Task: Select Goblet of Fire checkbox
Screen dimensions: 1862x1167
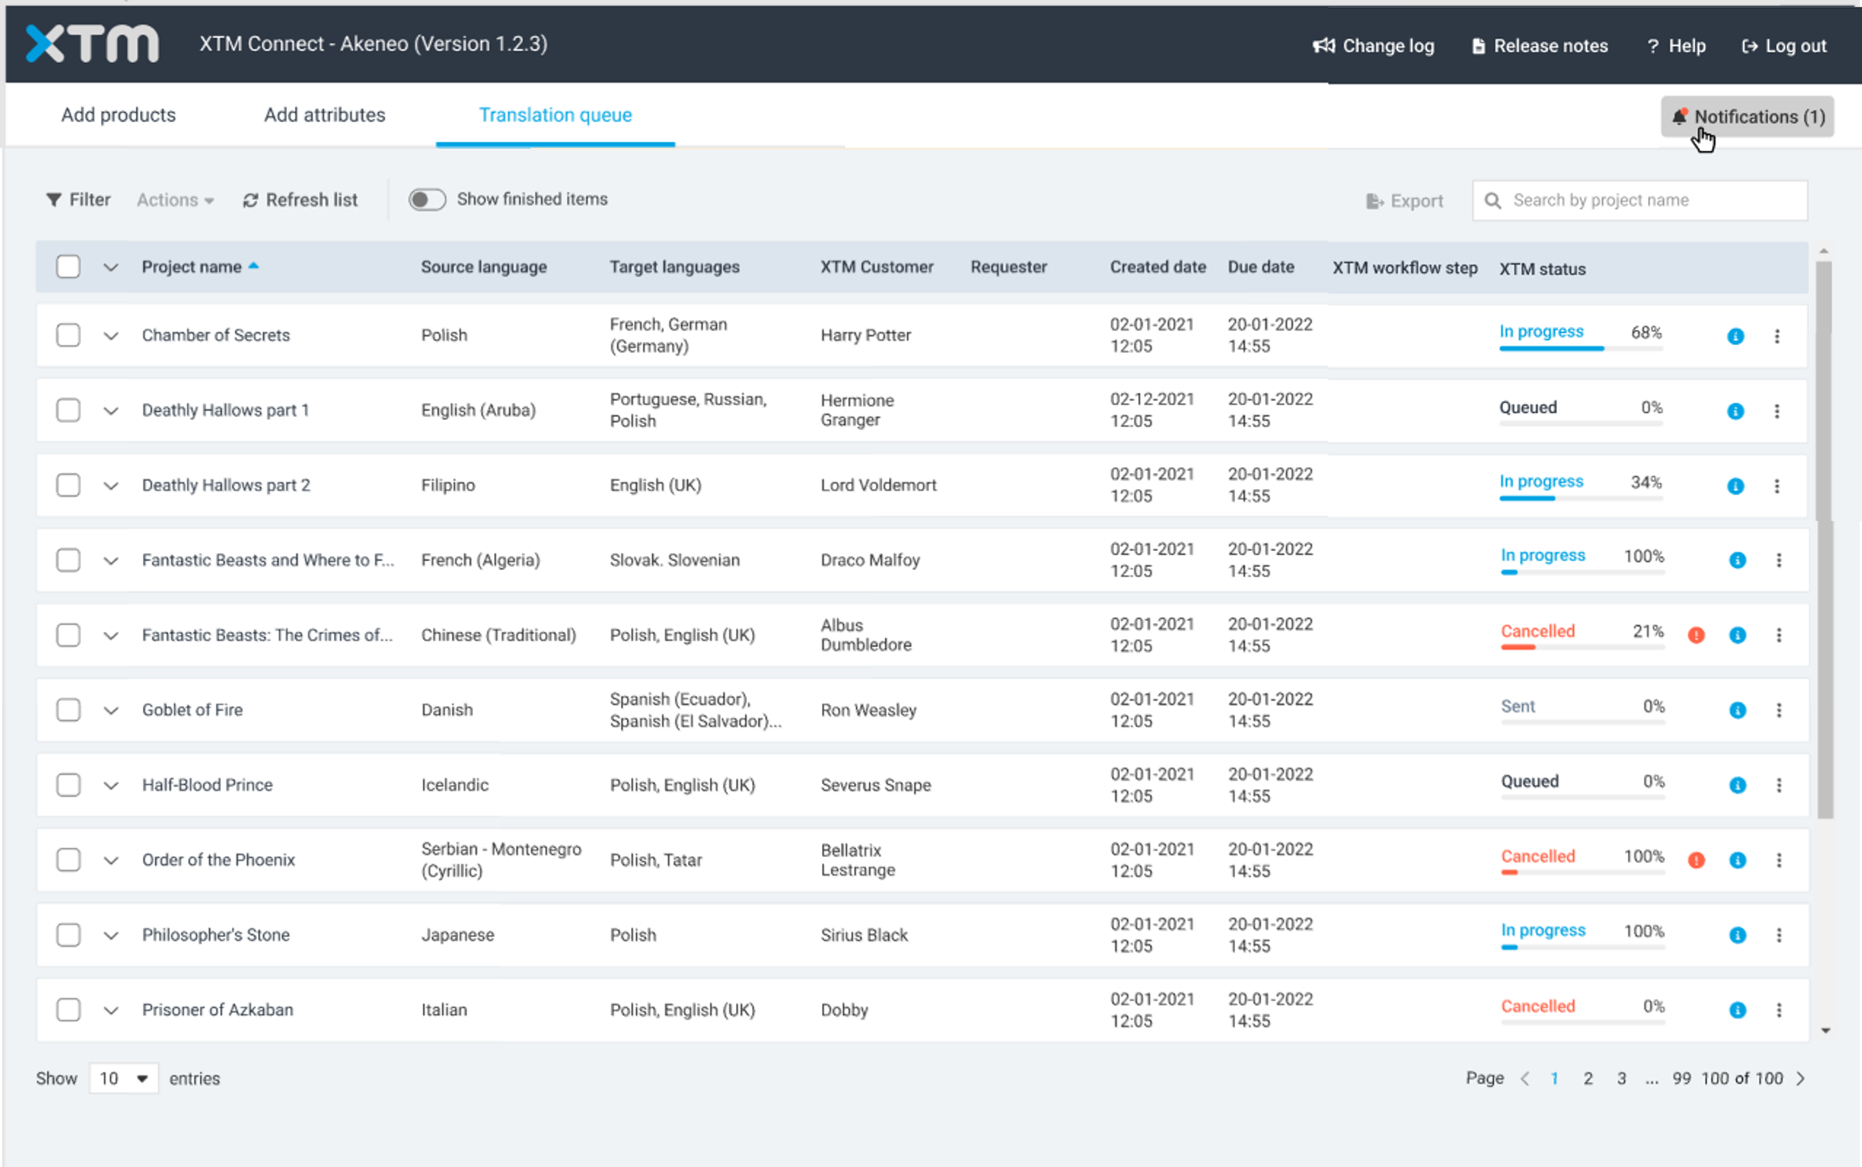Action: click(x=68, y=709)
